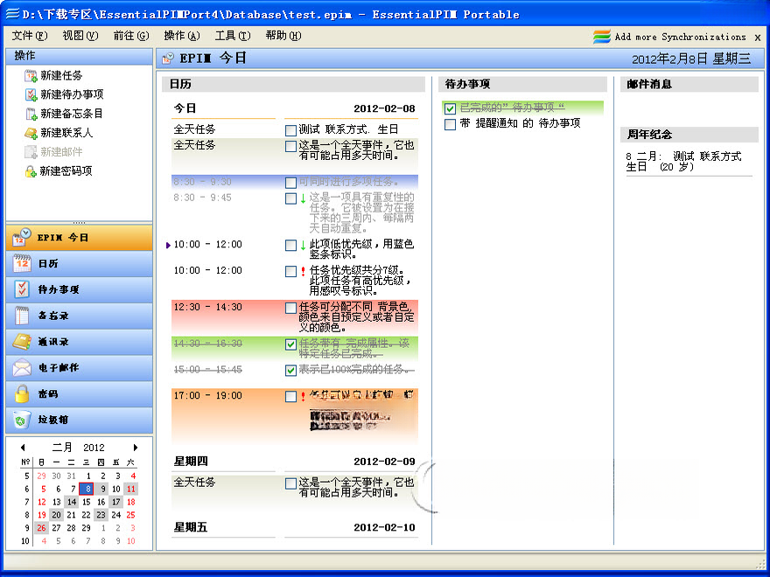
Task: Click the green low-priority arrow on the 10:00 task
Action: tap(303, 244)
